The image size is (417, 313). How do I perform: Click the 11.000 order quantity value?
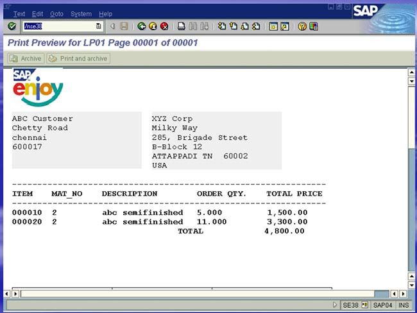pyautogui.click(x=212, y=222)
